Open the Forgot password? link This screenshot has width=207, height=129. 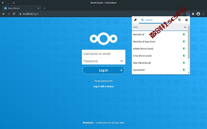pyautogui.click(x=103, y=81)
